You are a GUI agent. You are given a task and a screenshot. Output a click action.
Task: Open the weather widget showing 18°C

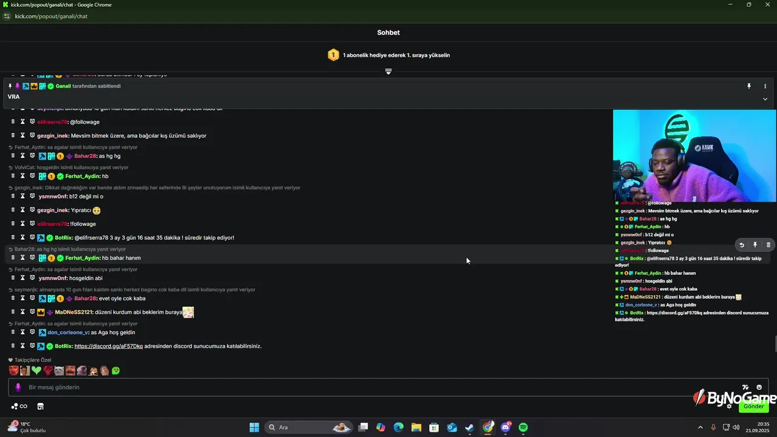(x=27, y=427)
